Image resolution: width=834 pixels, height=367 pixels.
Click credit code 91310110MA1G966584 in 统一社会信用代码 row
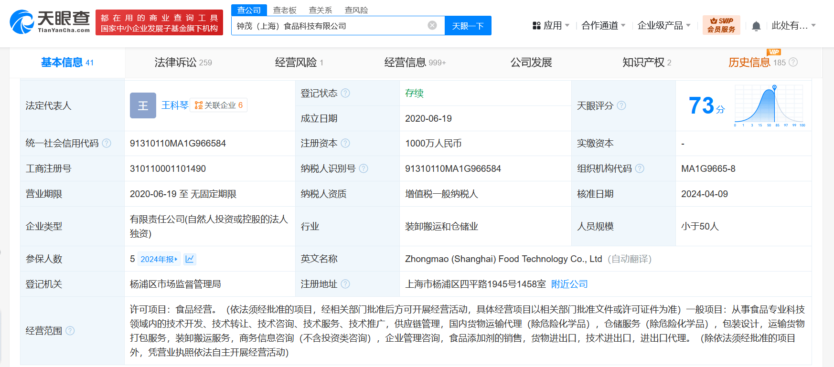[x=178, y=143]
